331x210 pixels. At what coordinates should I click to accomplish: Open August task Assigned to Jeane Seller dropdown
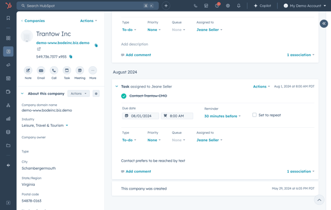[210, 140]
